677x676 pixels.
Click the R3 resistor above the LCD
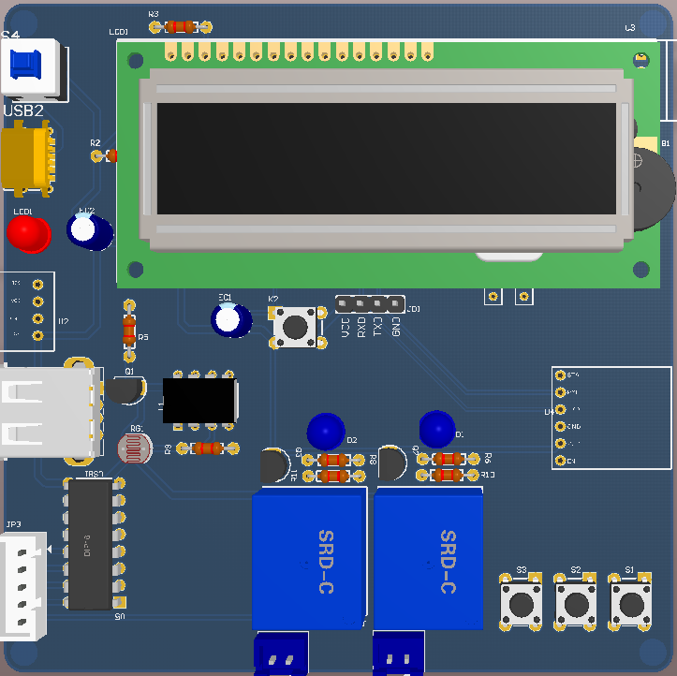click(180, 27)
